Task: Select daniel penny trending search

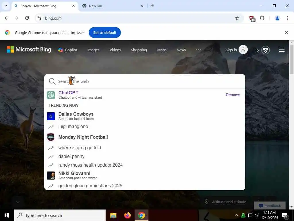Action: pyautogui.click(x=145, y=156)
